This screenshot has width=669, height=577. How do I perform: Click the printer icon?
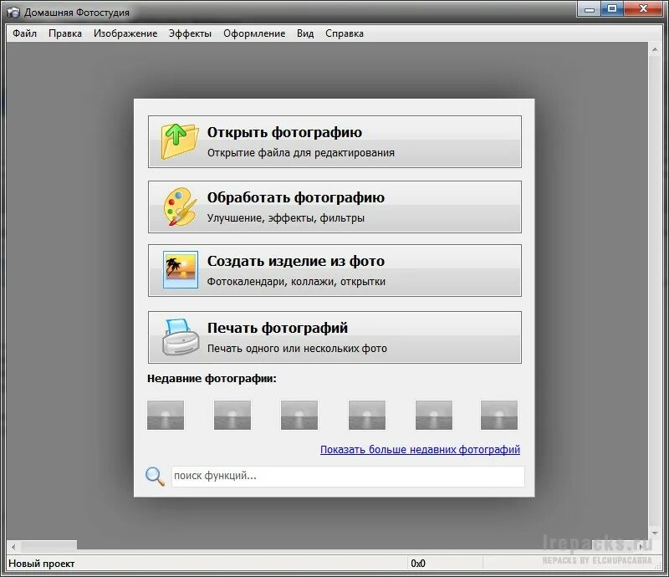click(181, 337)
